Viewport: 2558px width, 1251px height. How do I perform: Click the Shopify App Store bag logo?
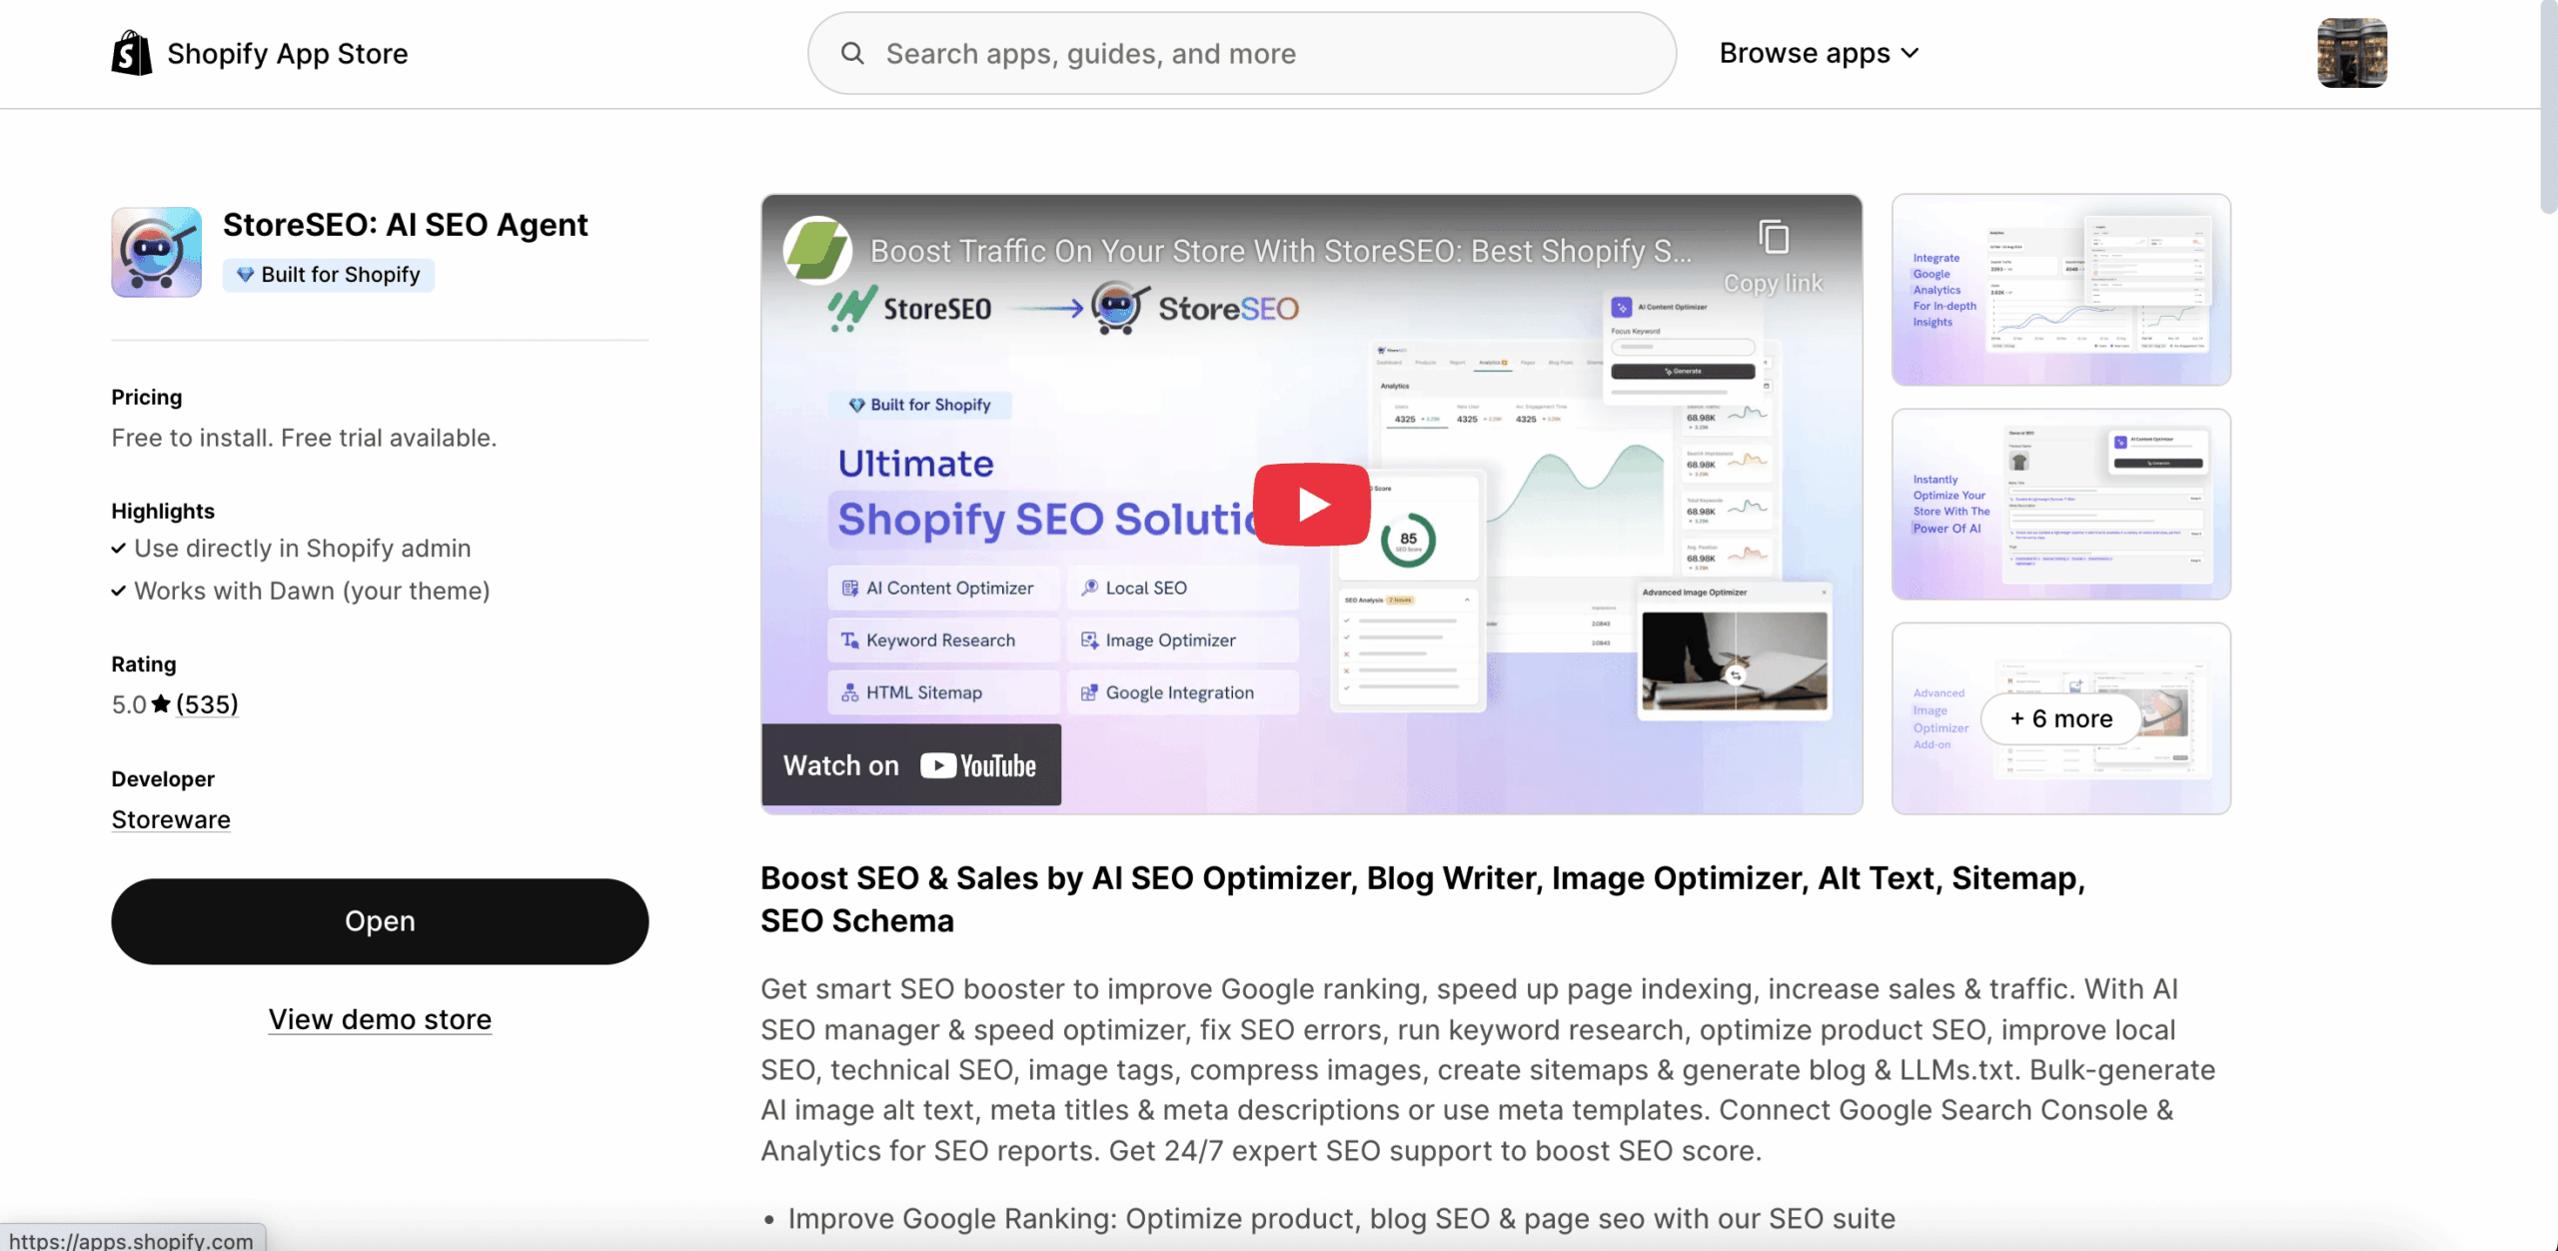click(x=131, y=52)
